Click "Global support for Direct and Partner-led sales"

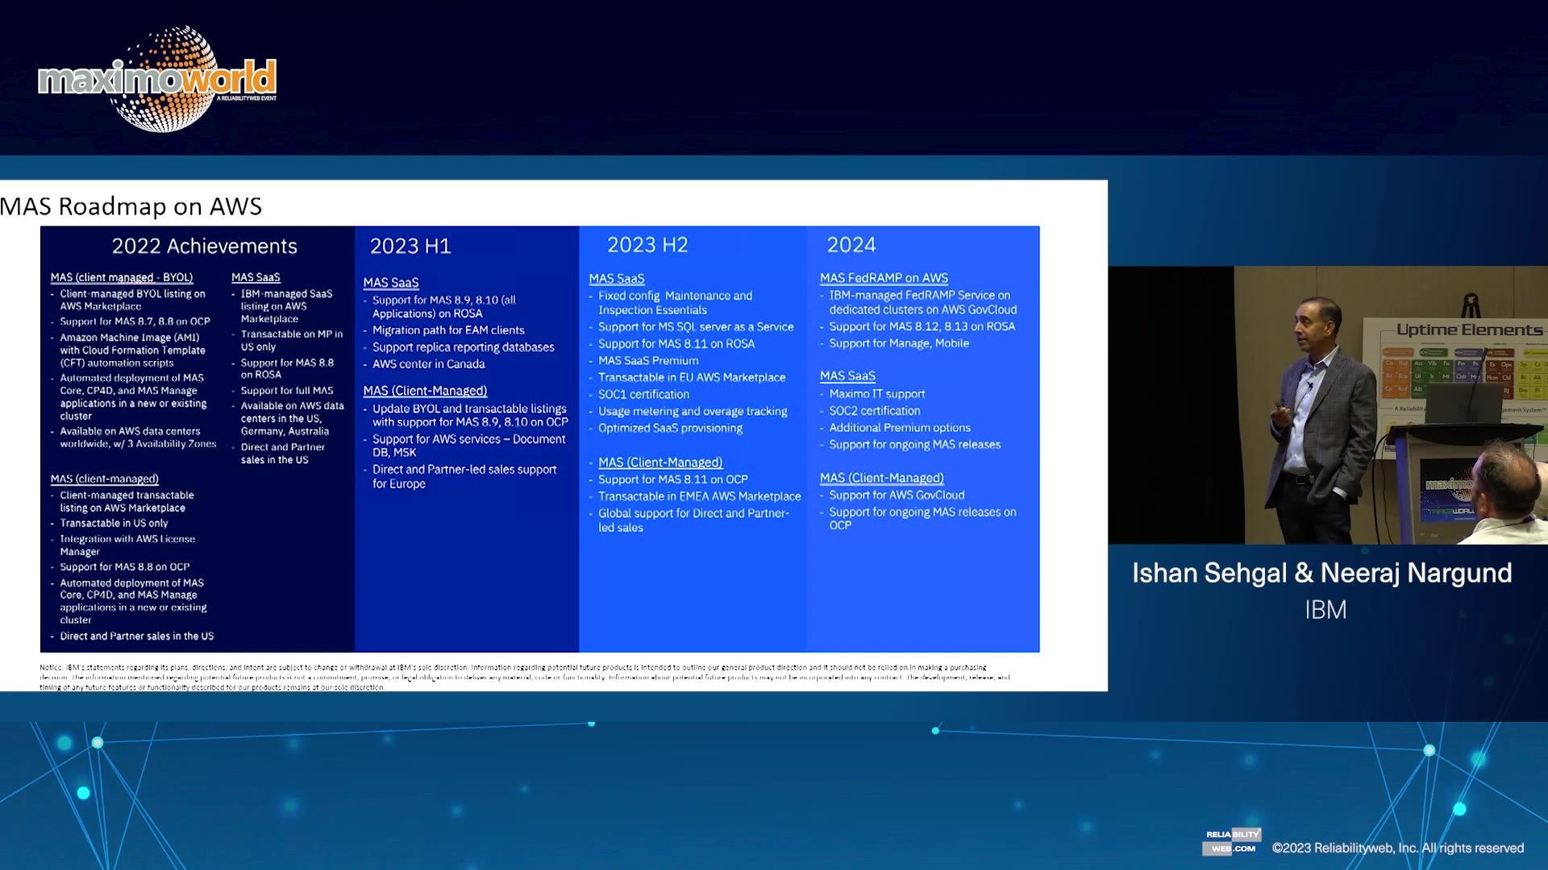pyautogui.click(x=694, y=520)
